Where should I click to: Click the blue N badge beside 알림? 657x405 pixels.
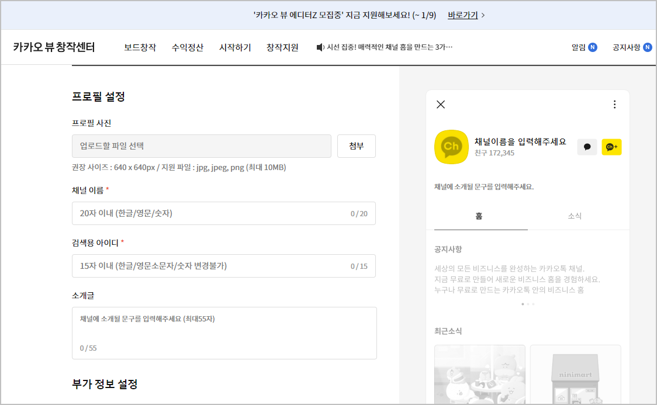593,47
